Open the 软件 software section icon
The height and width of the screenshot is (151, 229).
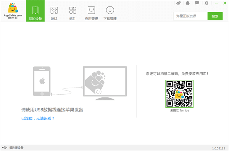(x=73, y=10)
